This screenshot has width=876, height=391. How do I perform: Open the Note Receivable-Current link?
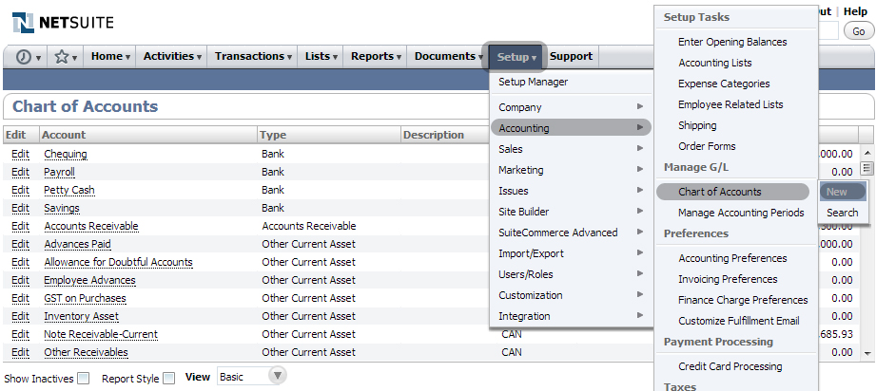tap(101, 334)
